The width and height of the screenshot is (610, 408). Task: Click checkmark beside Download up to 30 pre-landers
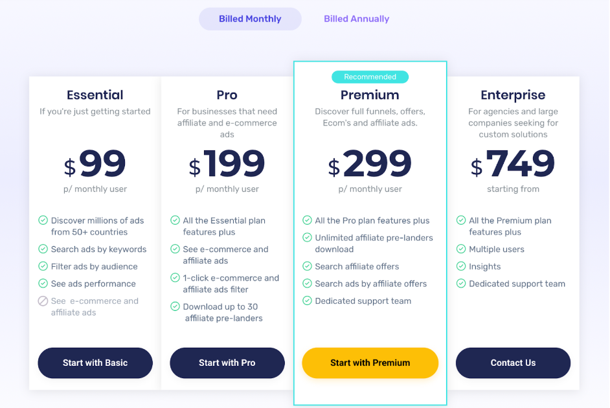pyautogui.click(x=175, y=306)
